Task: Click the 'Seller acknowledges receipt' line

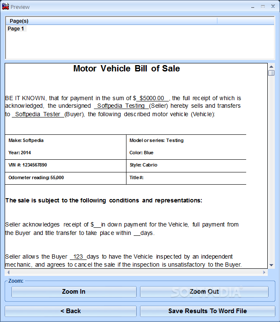Action: click(x=122, y=225)
